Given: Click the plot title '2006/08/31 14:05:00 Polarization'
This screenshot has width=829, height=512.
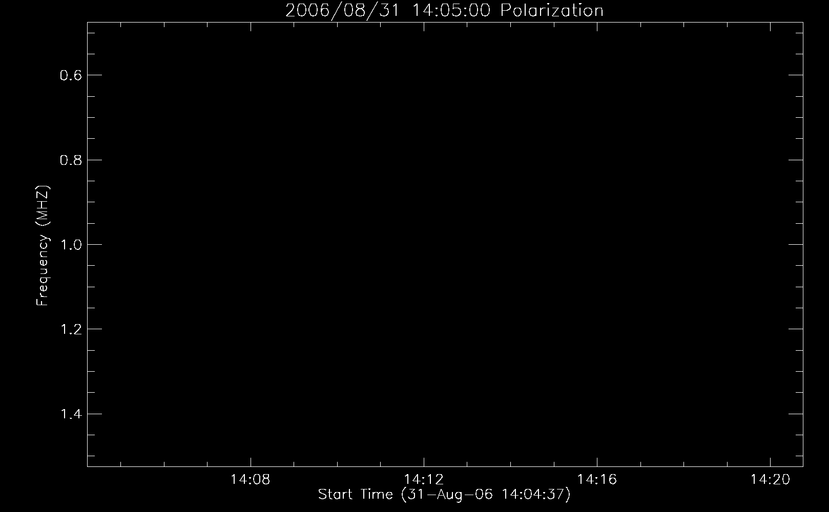Looking at the screenshot, I should (444, 11).
